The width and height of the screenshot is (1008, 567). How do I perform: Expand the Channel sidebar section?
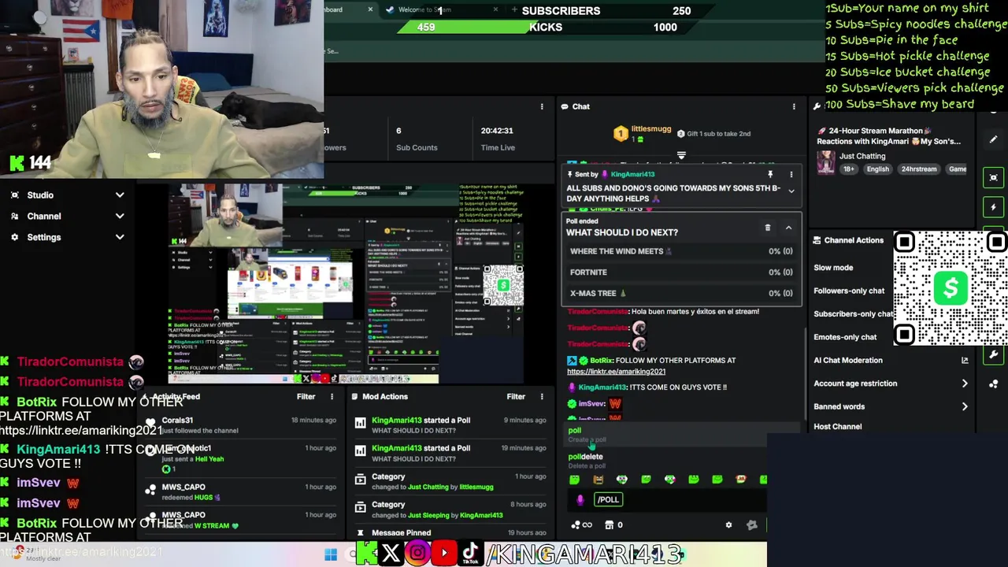click(x=67, y=216)
